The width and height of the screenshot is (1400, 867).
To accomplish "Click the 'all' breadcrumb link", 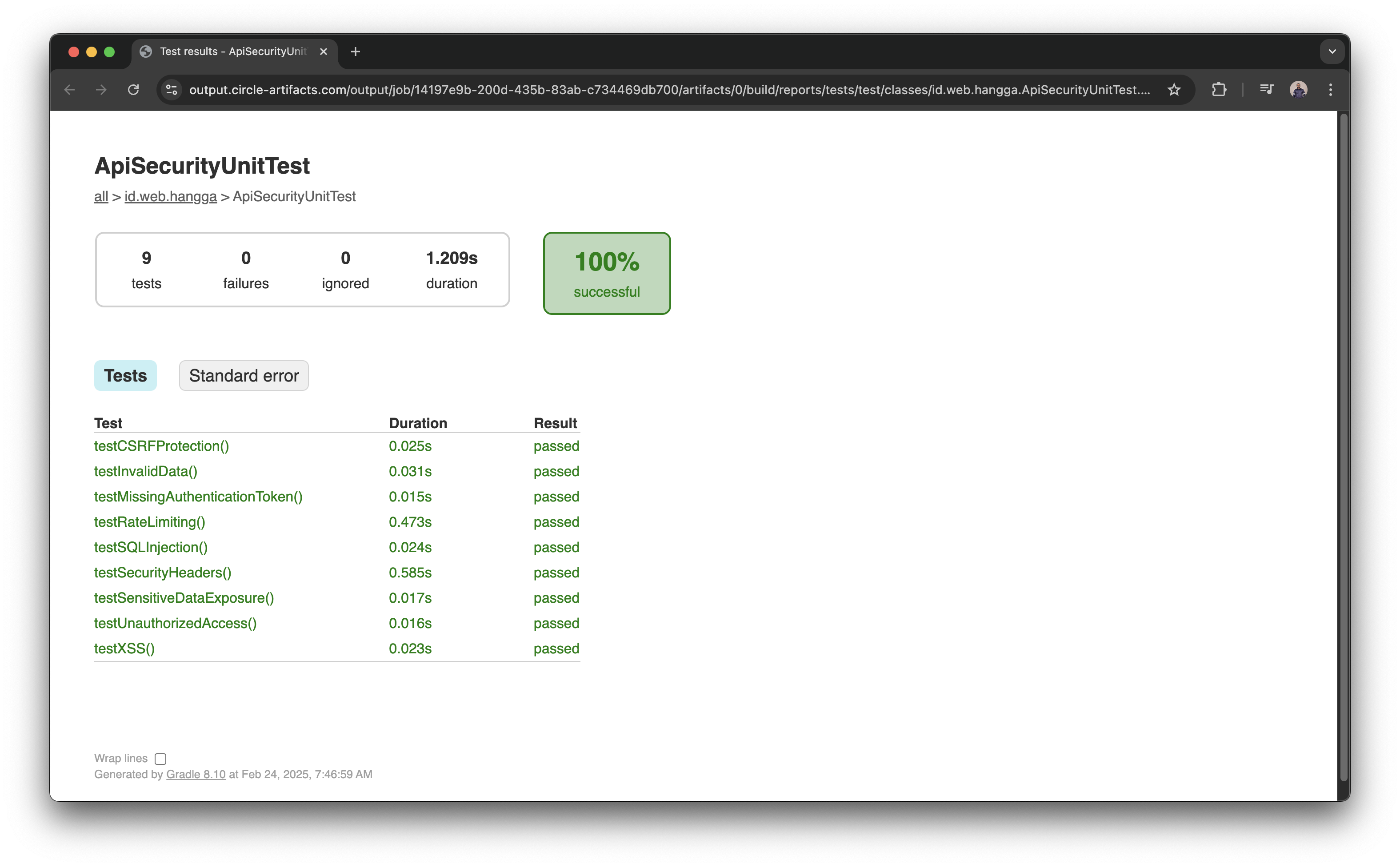I will (x=100, y=196).
